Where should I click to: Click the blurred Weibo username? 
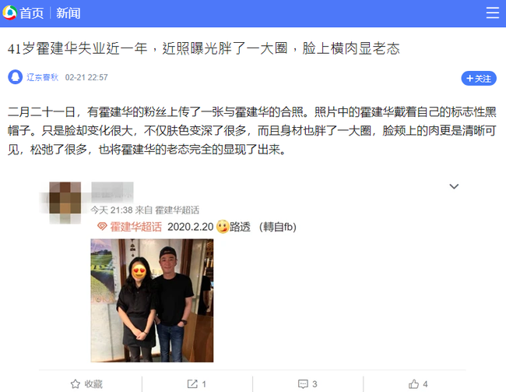coord(112,192)
